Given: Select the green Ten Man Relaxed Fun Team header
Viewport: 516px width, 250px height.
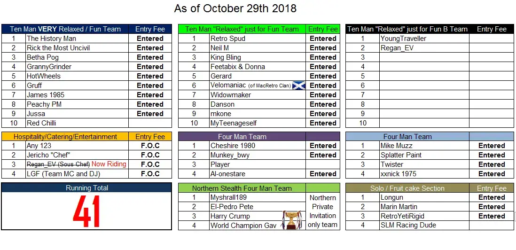Looking at the screenshot, I should tap(242, 29).
